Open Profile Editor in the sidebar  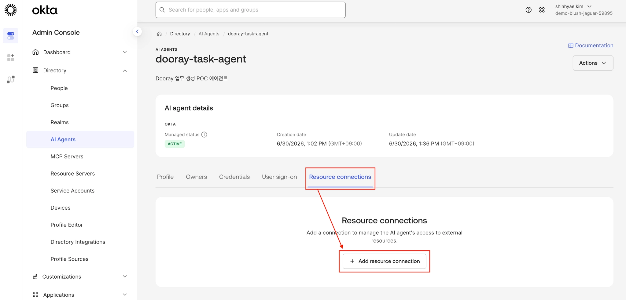click(x=80, y=225)
